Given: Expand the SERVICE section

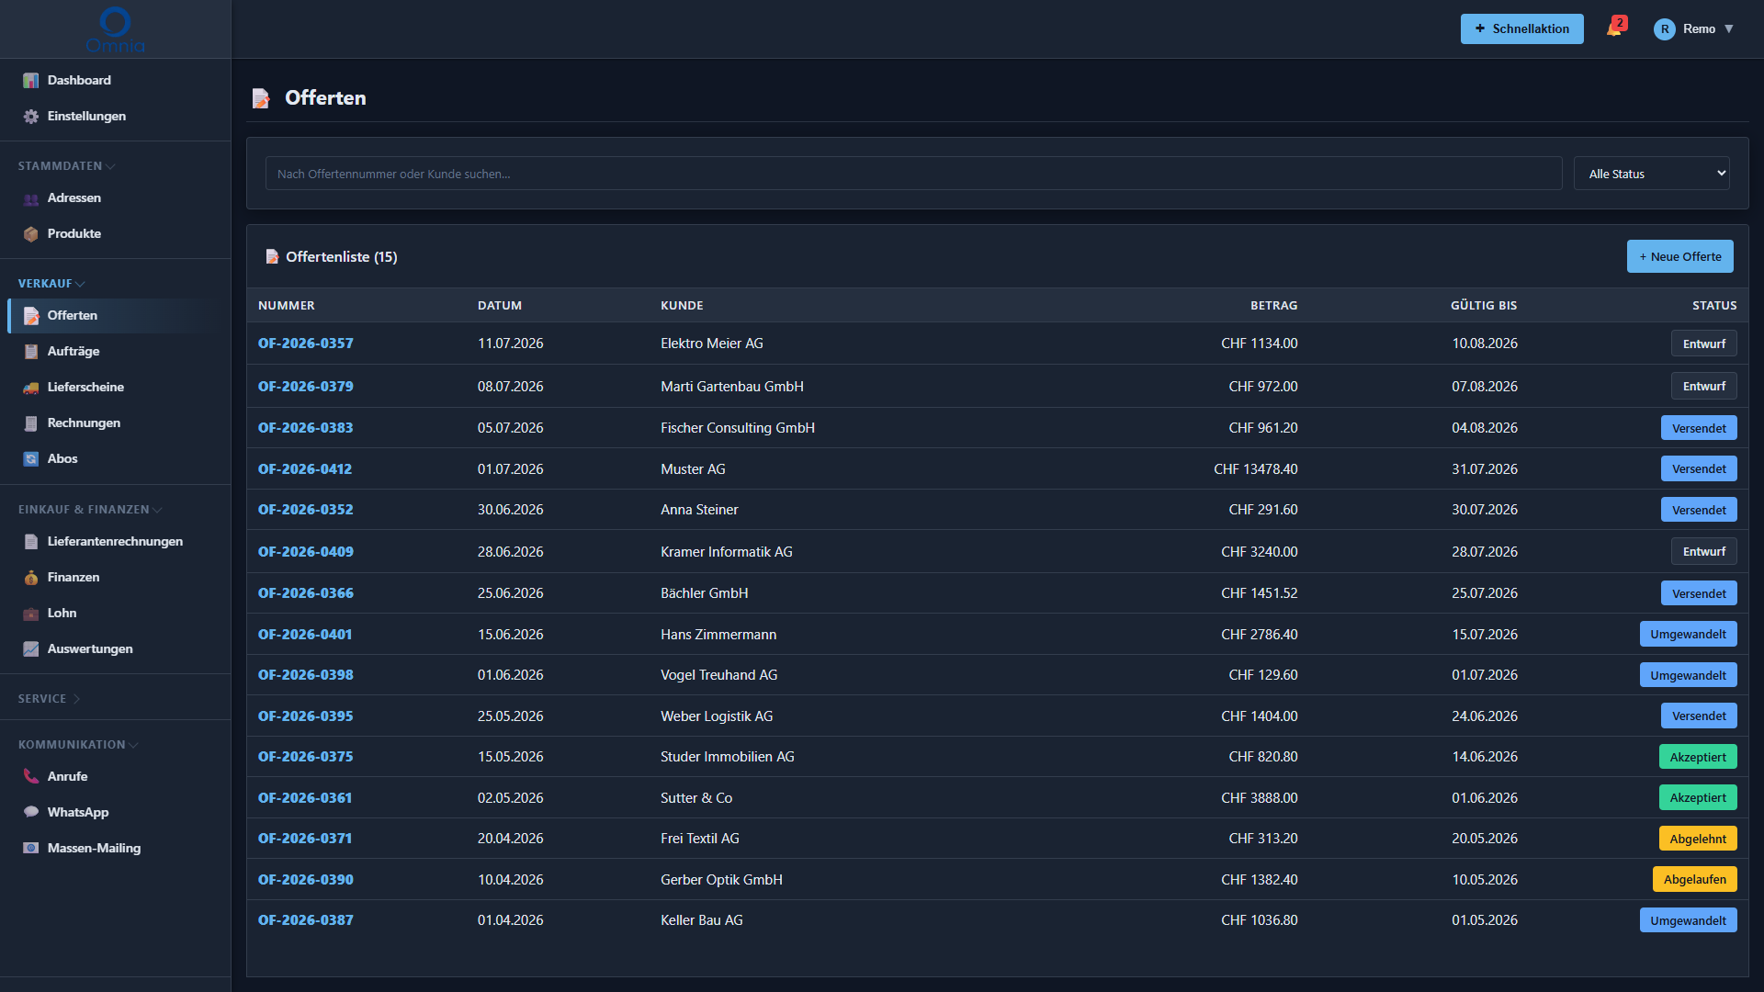Looking at the screenshot, I should 50,699.
